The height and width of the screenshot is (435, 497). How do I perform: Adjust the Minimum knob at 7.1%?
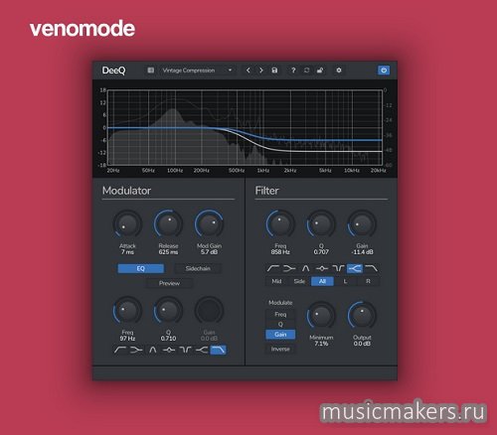click(x=321, y=316)
